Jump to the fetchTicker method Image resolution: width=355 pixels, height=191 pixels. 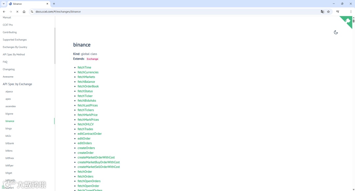[85, 96]
